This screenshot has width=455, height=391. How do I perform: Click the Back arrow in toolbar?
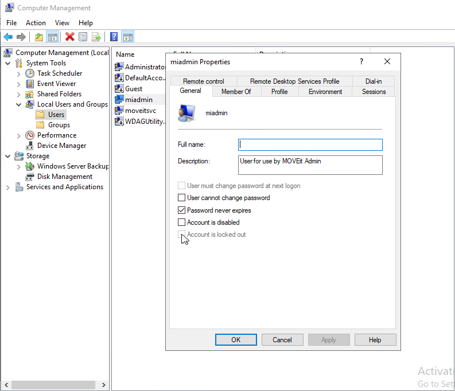point(8,37)
